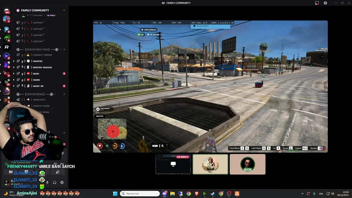This screenshot has height=198, width=352.
Task: Collapse the SERVER-NEWS category
Action: tap(55, 94)
